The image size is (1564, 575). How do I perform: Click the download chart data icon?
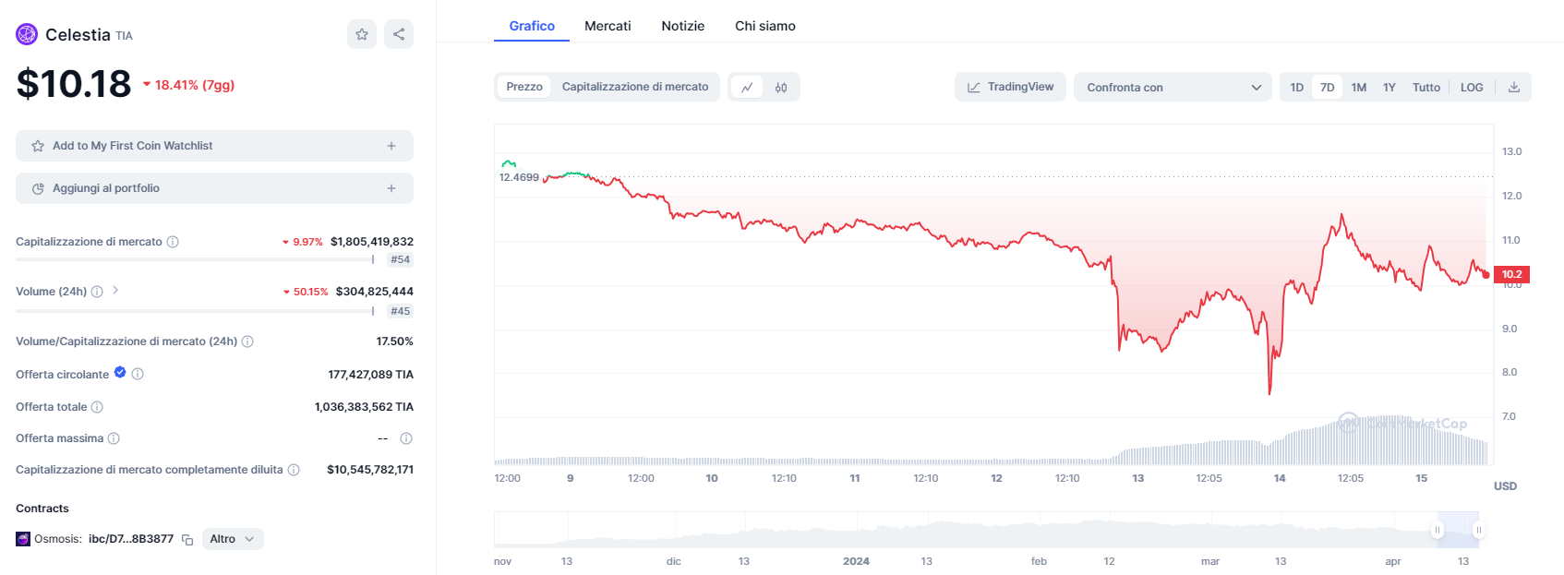1514,88
